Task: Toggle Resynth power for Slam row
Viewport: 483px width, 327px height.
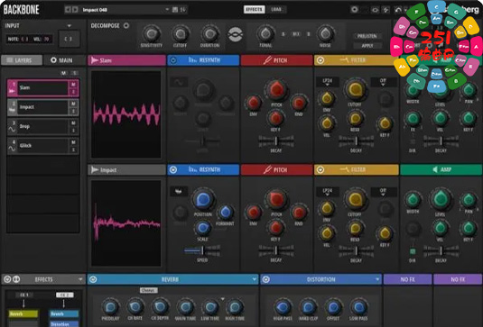Action: (x=173, y=60)
